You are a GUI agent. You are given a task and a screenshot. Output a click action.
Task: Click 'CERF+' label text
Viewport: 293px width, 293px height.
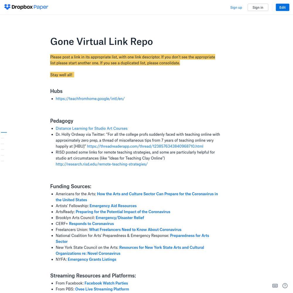(62, 224)
